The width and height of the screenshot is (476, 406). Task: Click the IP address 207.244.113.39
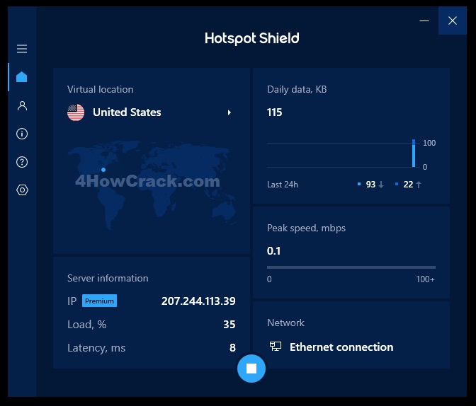point(198,301)
